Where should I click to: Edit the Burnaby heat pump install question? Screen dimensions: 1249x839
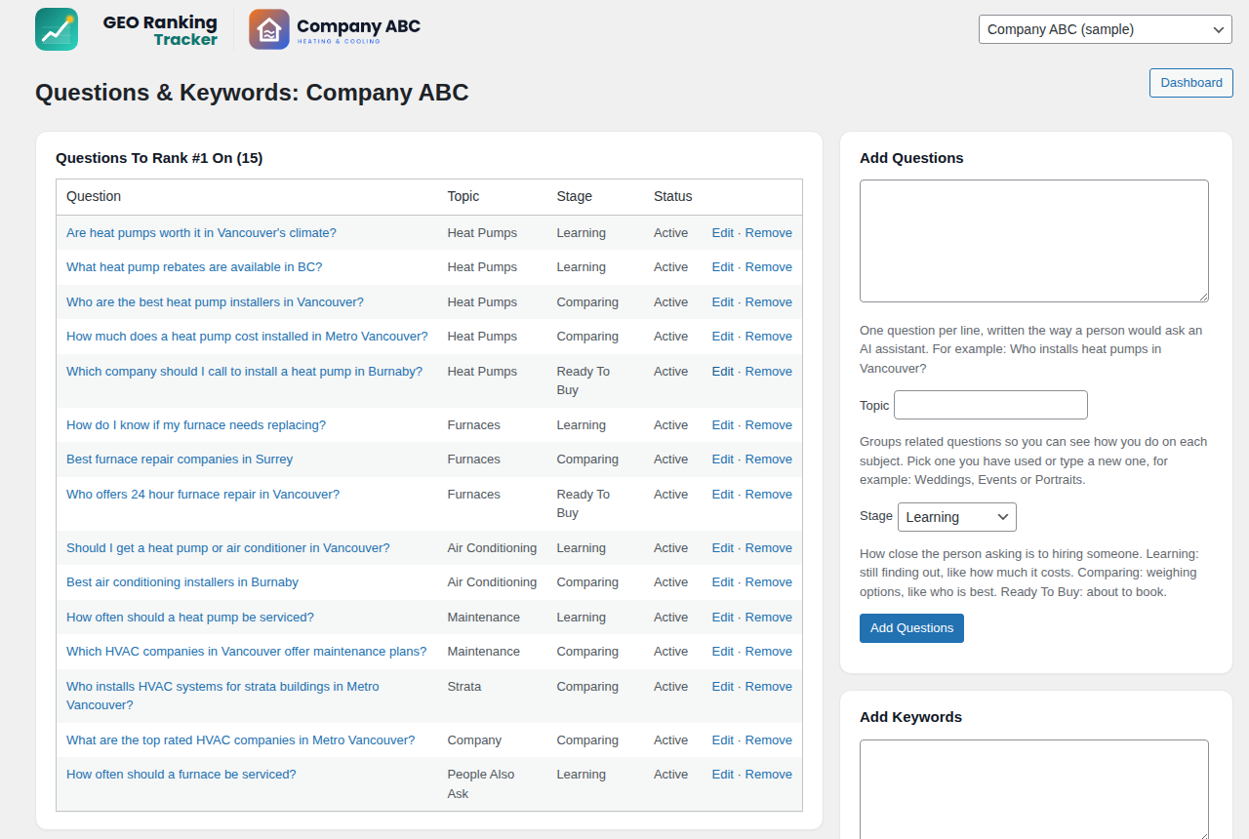pos(723,372)
